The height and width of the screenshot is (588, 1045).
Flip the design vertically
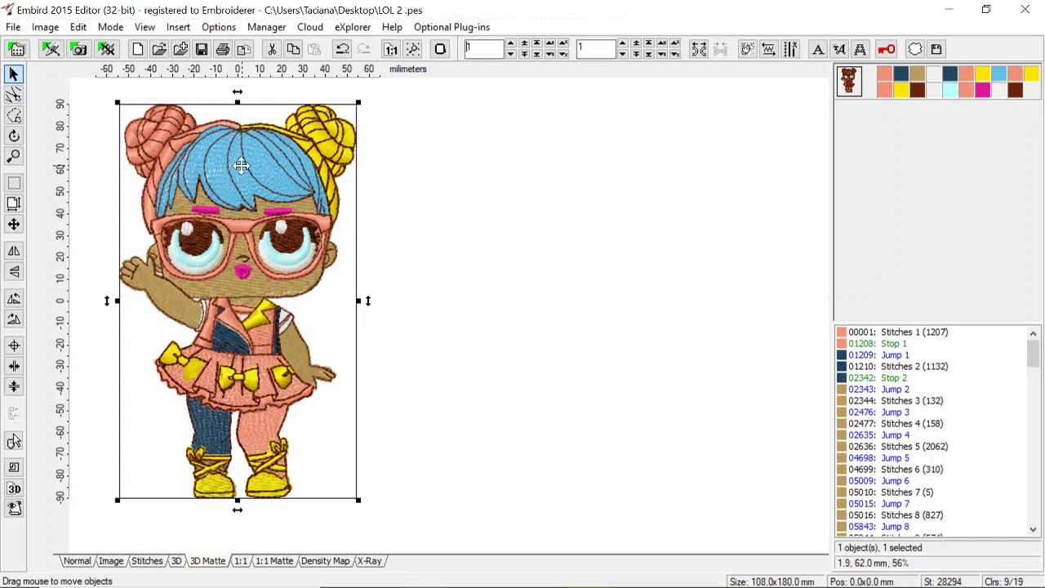click(x=14, y=271)
